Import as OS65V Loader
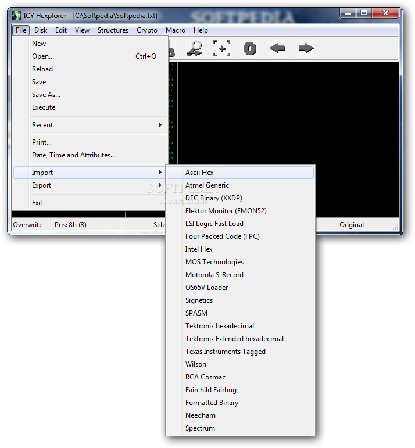Viewport: 415px width, 448px height. coord(241,288)
